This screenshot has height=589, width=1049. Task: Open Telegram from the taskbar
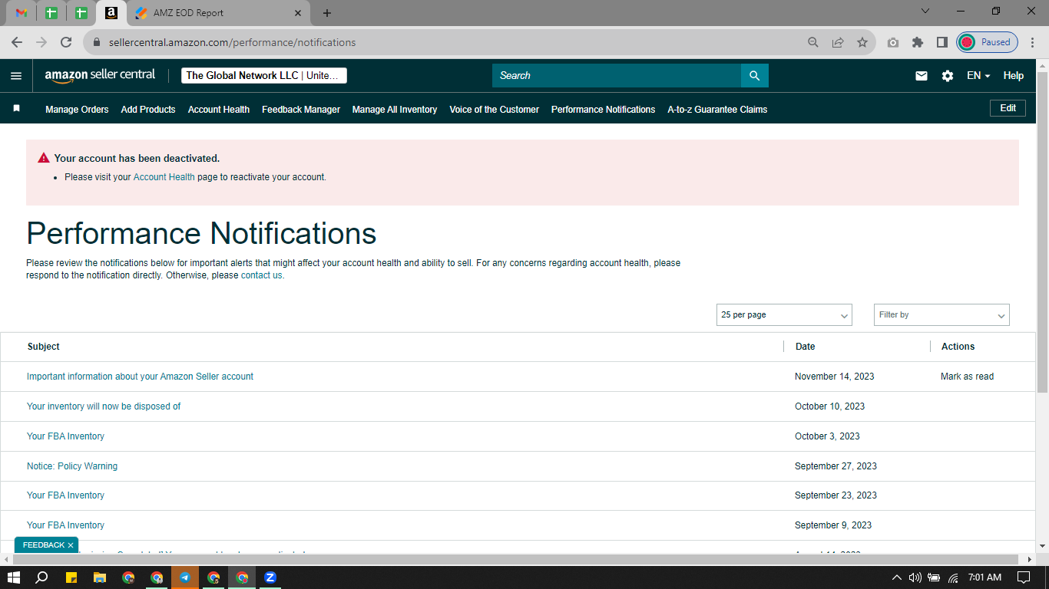click(184, 577)
